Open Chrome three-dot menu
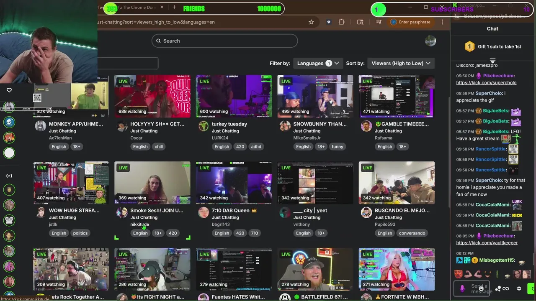Viewport: 536px width, 301px height. coord(442,22)
